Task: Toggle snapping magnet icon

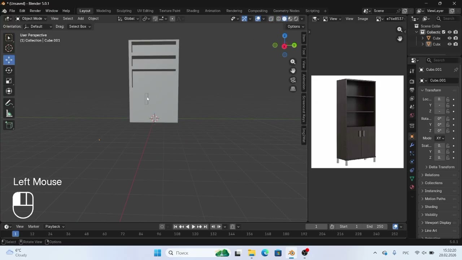Action: coord(155,19)
